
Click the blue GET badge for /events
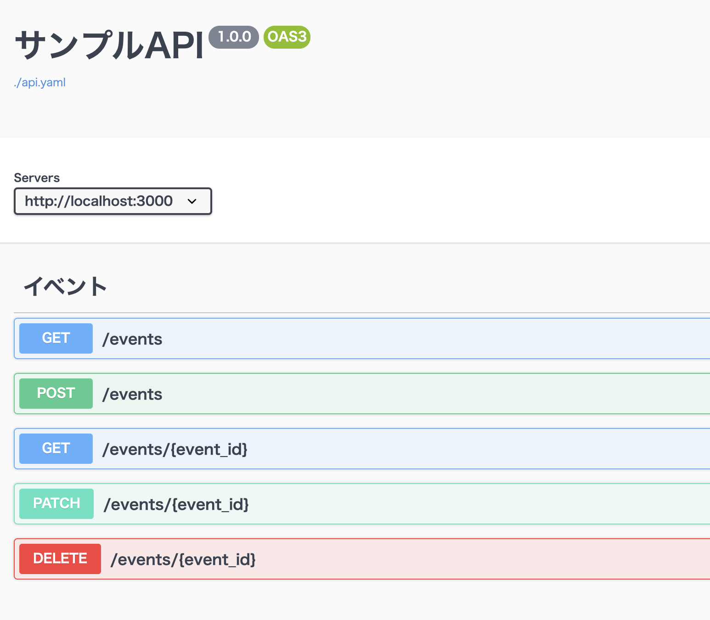tap(56, 338)
